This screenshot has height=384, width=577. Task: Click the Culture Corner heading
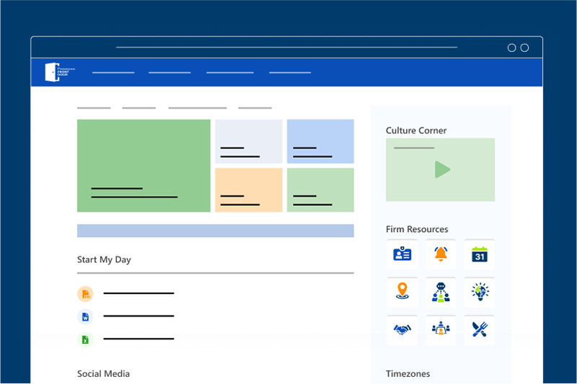click(416, 130)
